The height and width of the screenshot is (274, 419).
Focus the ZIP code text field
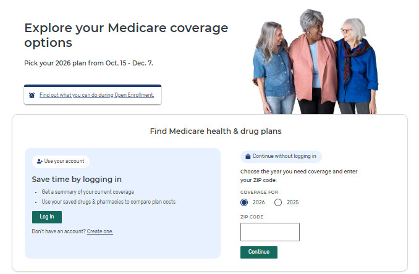pos(269,232)
